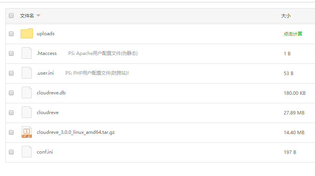Click the .htaccess remark text about Apache
Screen dimensions: 315x176
coord(103,53)
